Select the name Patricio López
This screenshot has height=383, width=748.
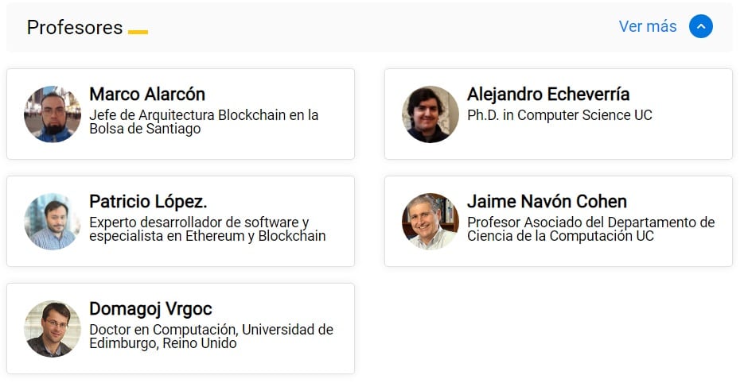[x=148, y=202]
